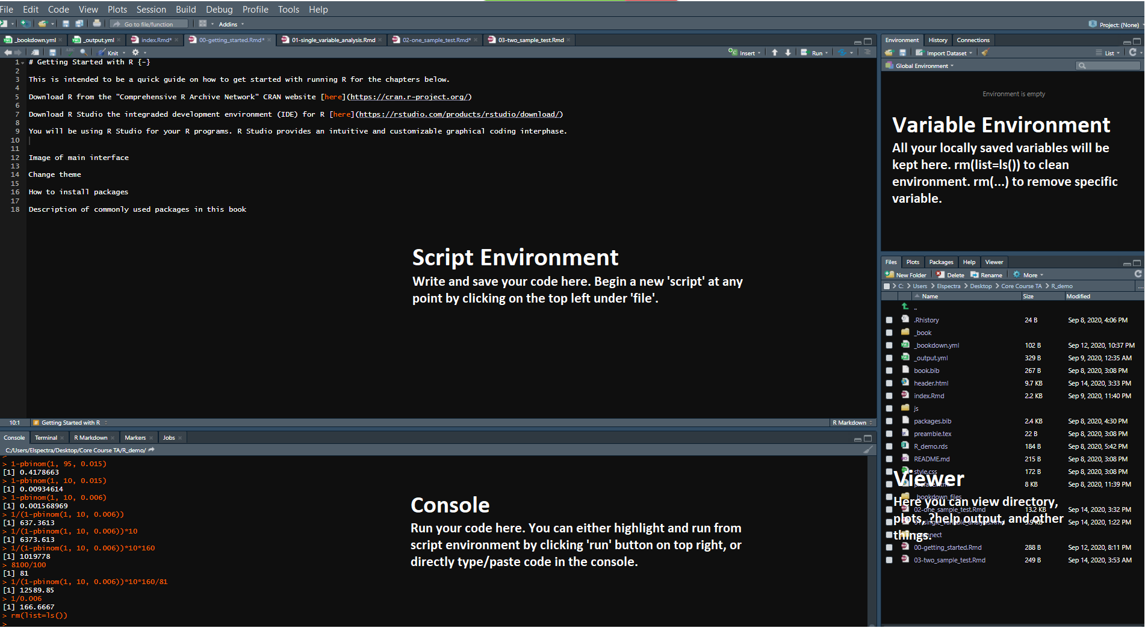This screenshot has width=1145, height=631.
Task: Refresh the Environment pane
Action: coord(1134,53)
